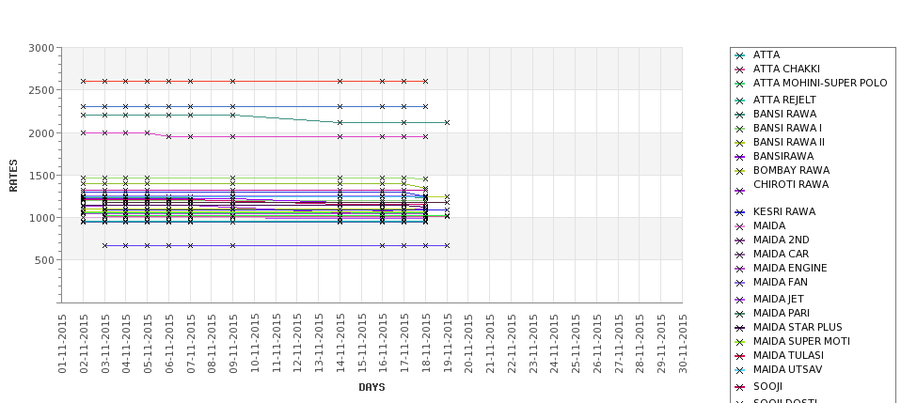
Task: Select the BANSI RAWA legend marker
Action: [740, 115]
